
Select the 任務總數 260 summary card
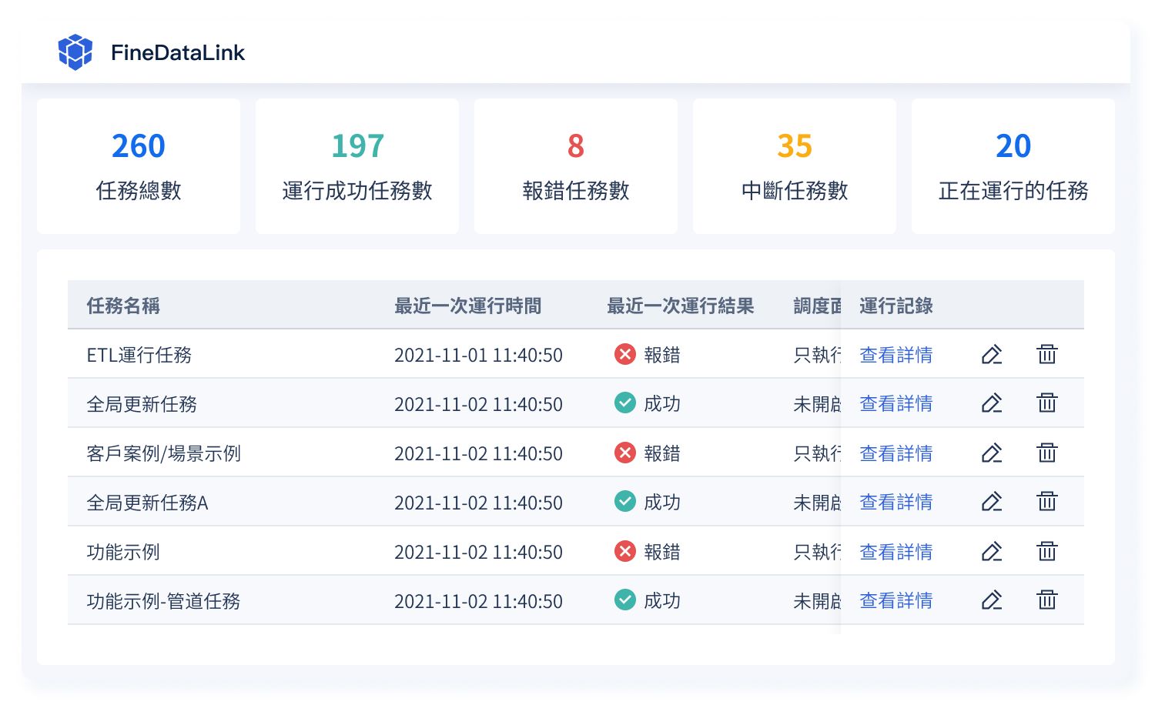[x=139, y=166]
